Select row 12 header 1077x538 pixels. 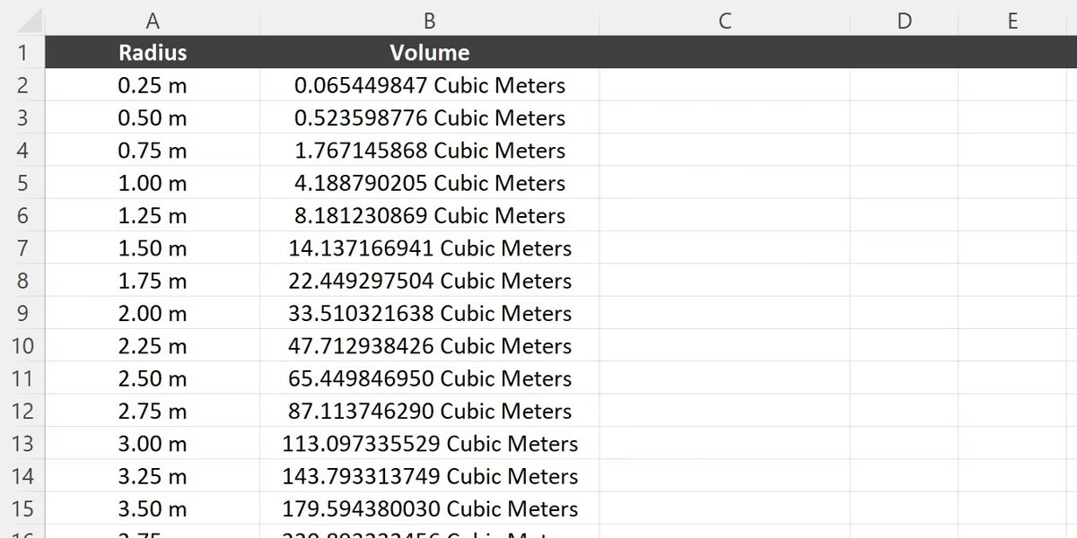point(22,411)
